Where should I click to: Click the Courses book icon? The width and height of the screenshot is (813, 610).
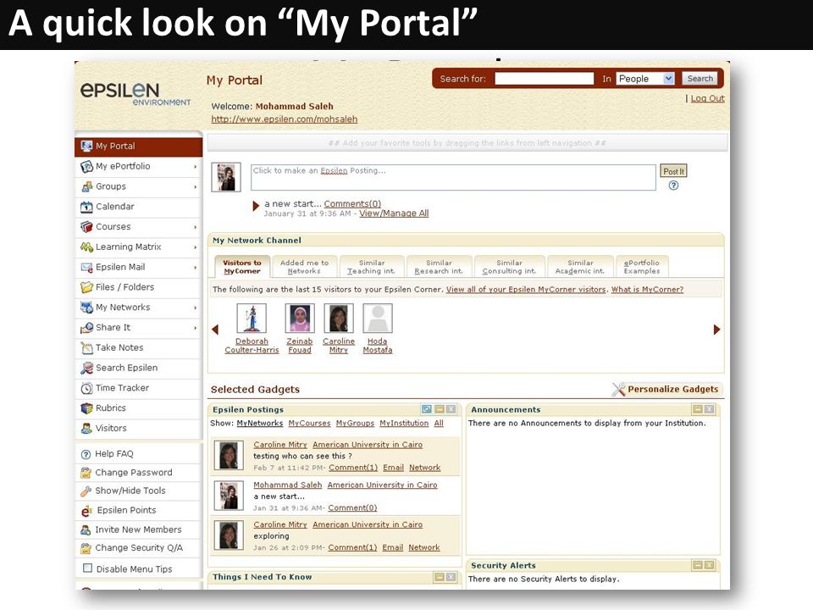pos(86,227)
